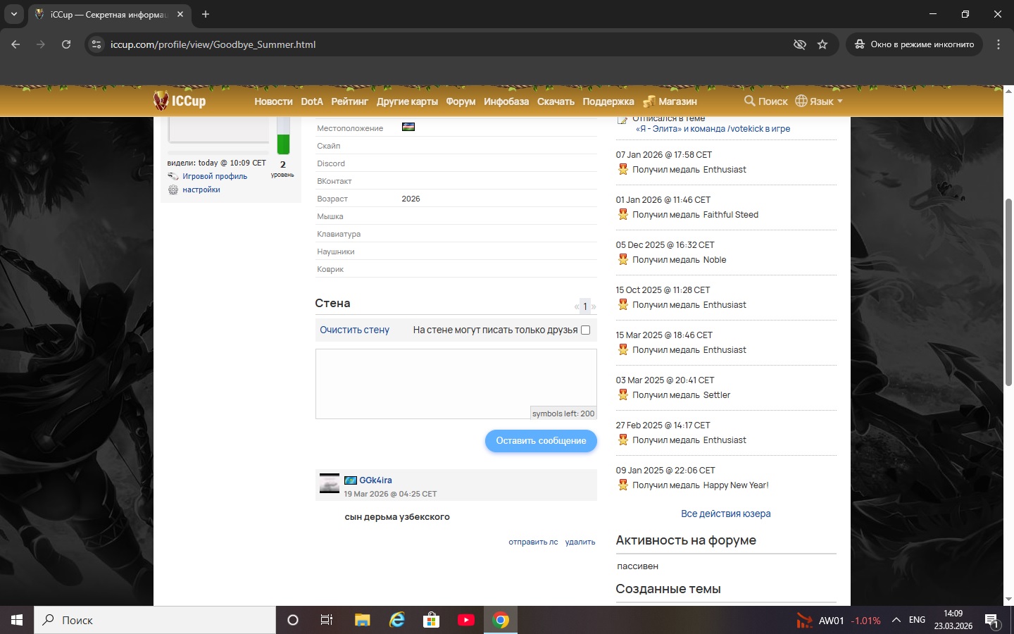Click GGk4ira's avatar thumbnail

click(x=330, y=483)
